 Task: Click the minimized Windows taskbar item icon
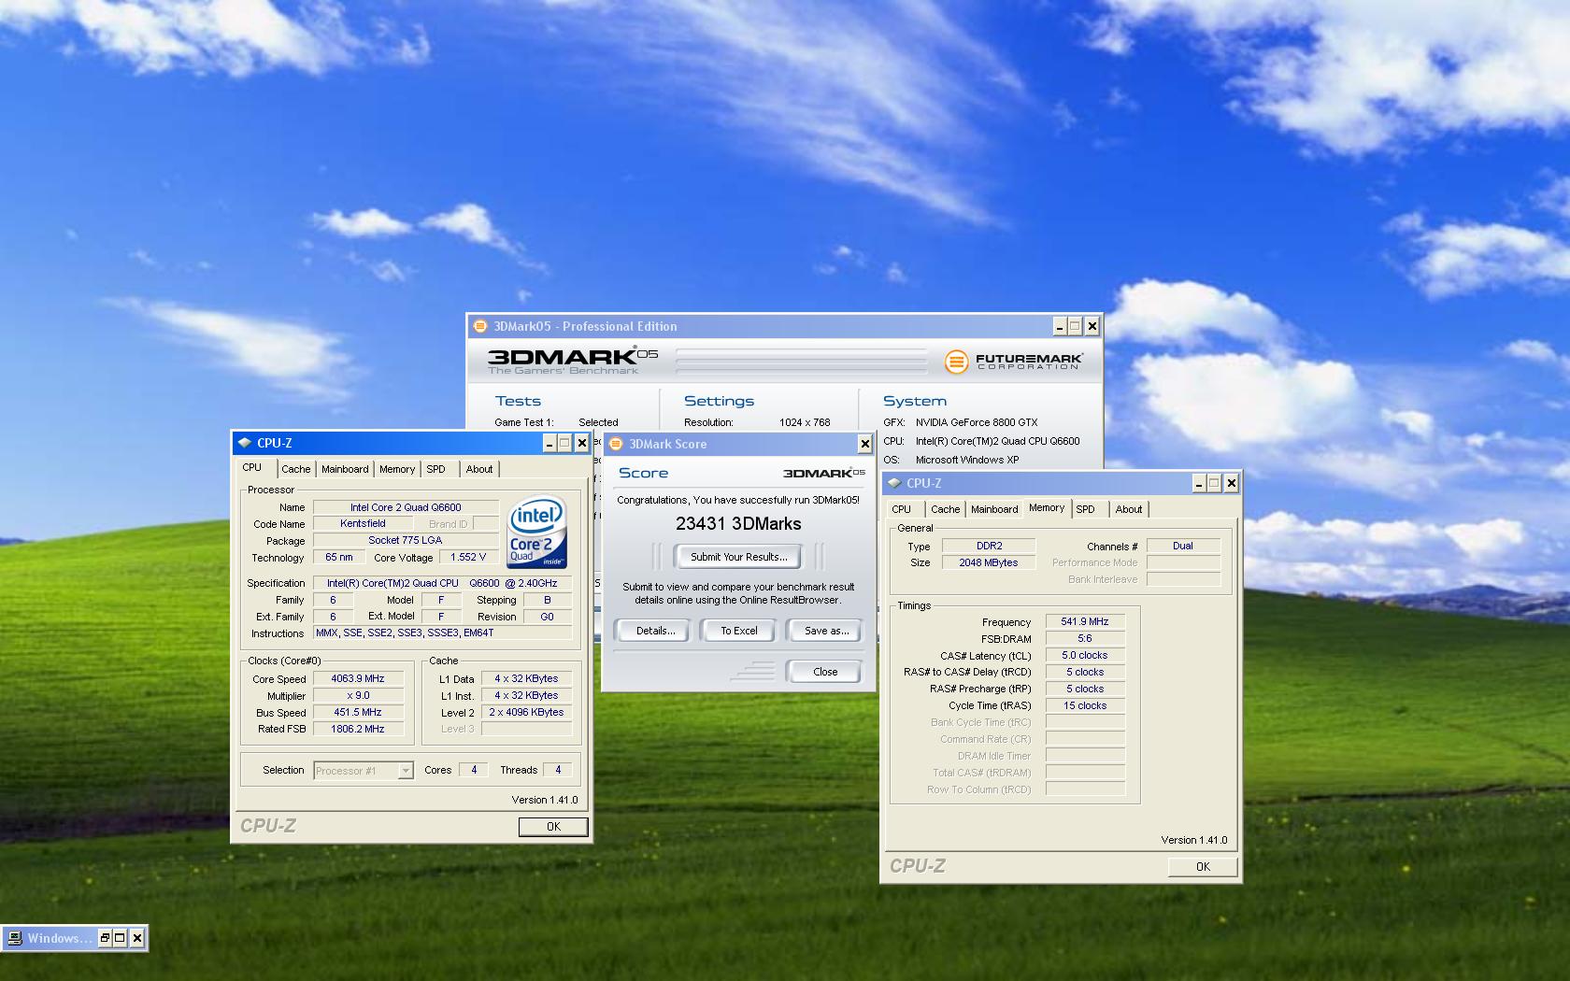pos(14,938)
